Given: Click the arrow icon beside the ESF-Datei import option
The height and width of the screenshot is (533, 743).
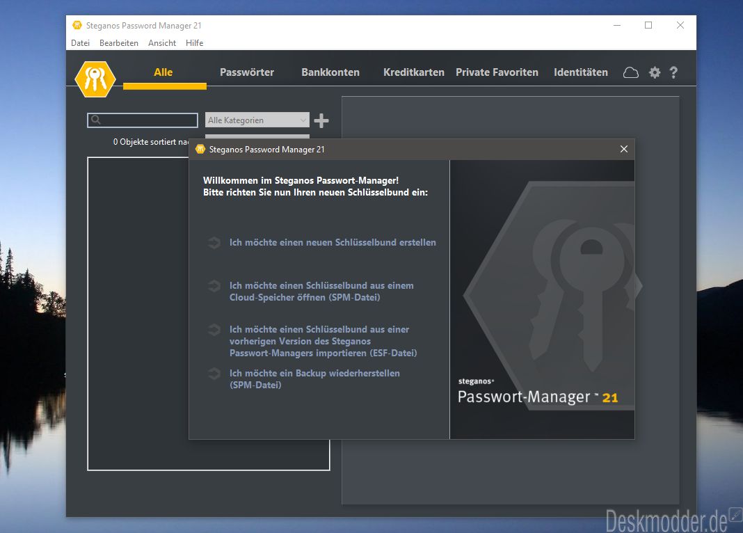Looking at the screenshot, I should (214, 329).
